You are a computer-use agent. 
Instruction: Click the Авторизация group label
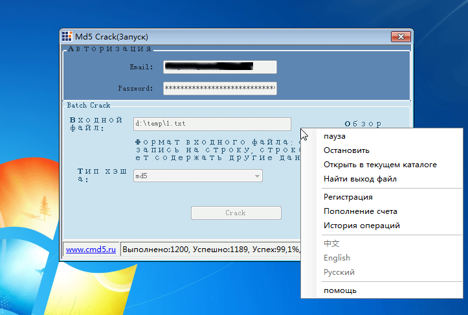[109, 49]
